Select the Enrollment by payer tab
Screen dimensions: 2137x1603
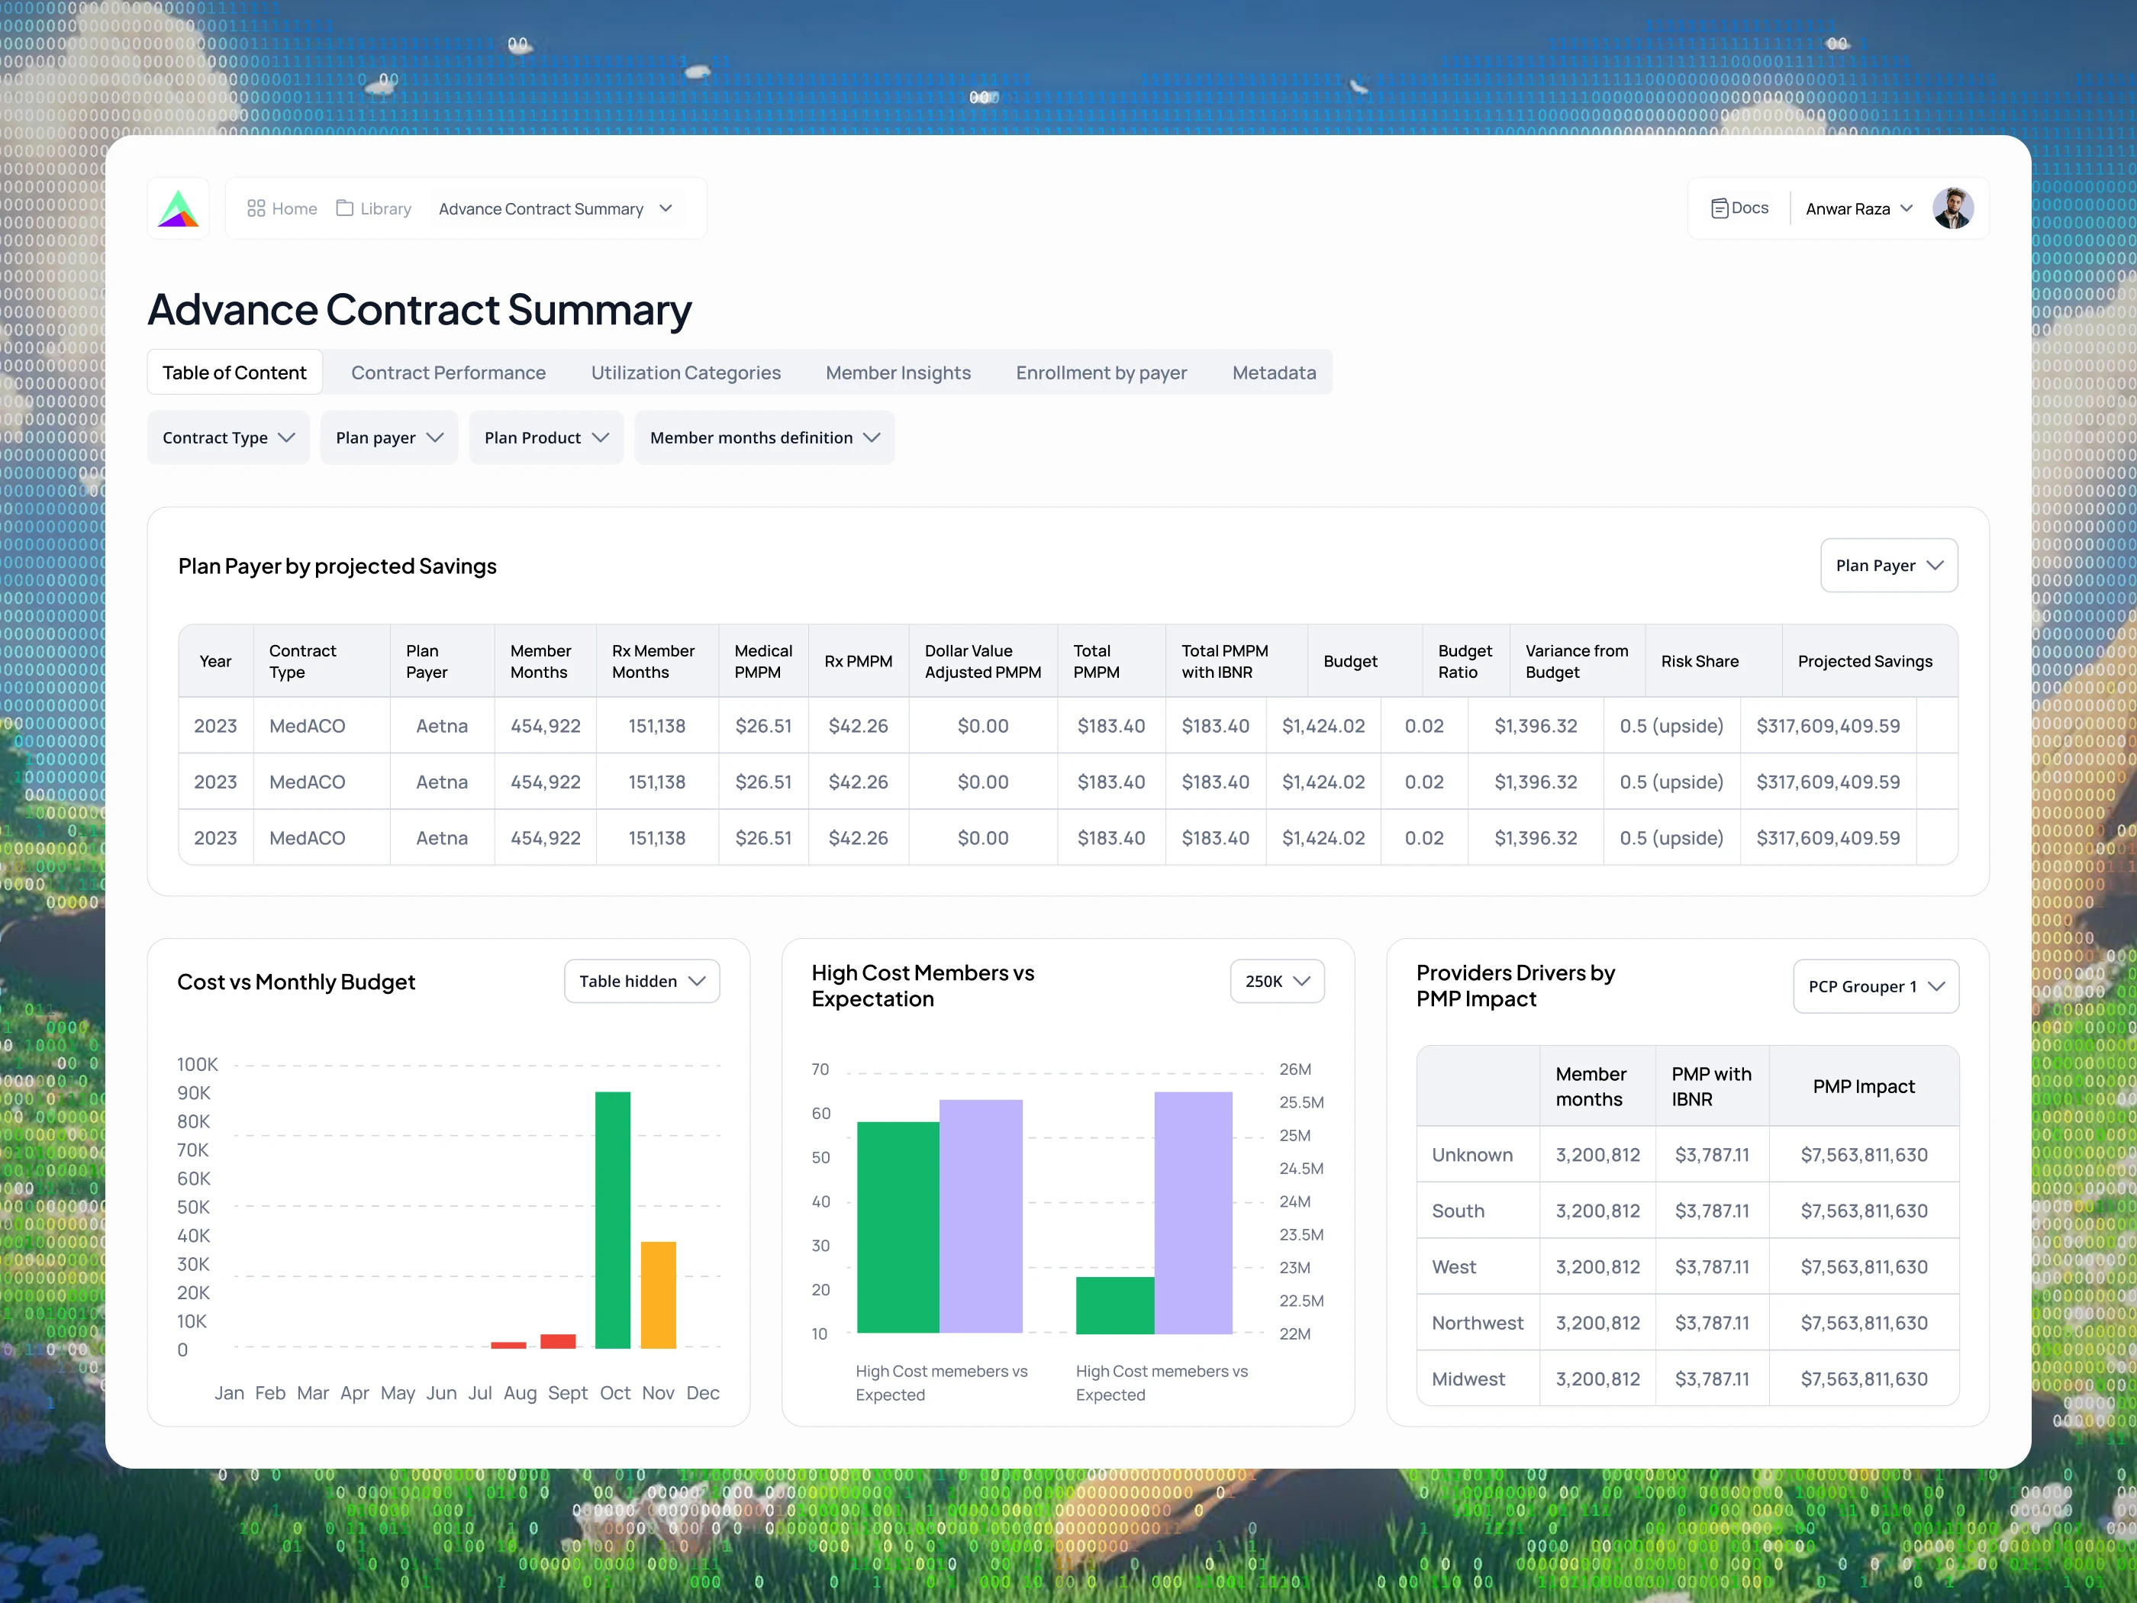[1101, 373]
